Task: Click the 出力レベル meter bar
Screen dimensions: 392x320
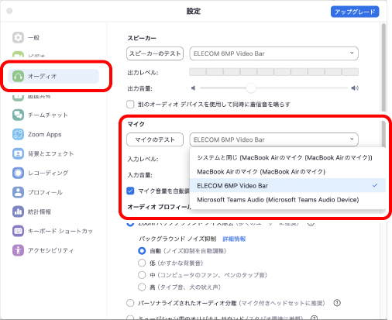Action: tap(273, 72)
